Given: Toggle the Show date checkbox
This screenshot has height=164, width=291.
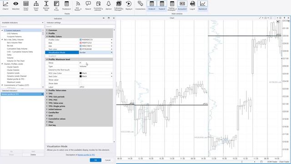Looking at the screenshot, I should pos(80,83).
